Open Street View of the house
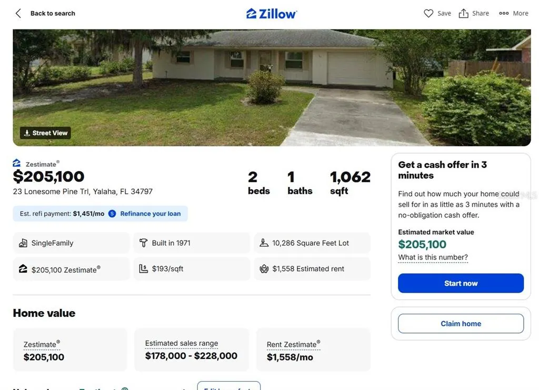The height and width of the screenshot is (390, 539). 45,133
